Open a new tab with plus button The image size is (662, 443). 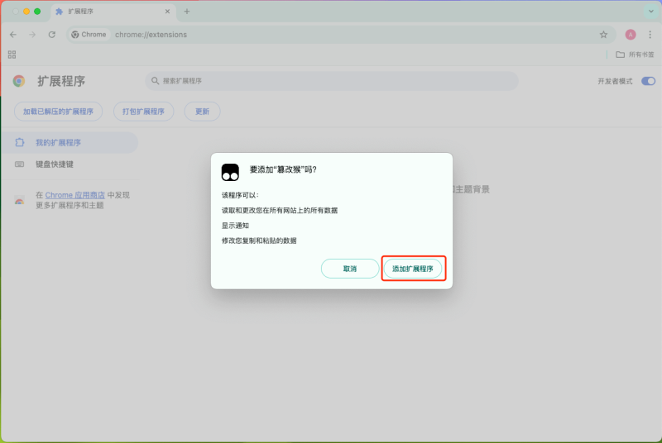[x=187, y=12]
